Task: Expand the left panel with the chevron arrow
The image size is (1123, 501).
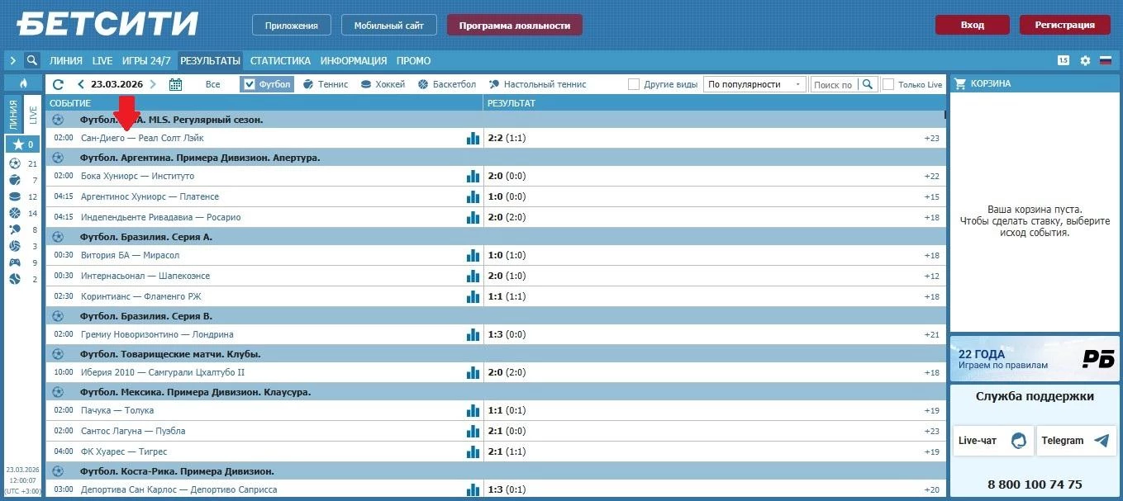Action: click(x=12, y=60)
